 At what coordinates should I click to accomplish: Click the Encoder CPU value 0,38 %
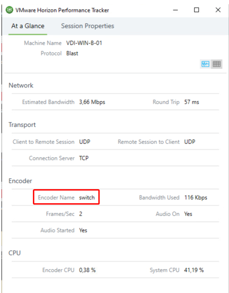87,270
